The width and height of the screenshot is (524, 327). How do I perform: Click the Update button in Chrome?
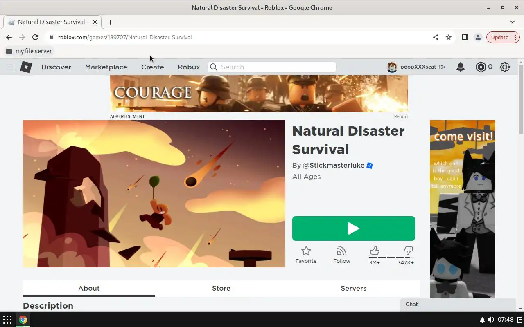(499, 37)
